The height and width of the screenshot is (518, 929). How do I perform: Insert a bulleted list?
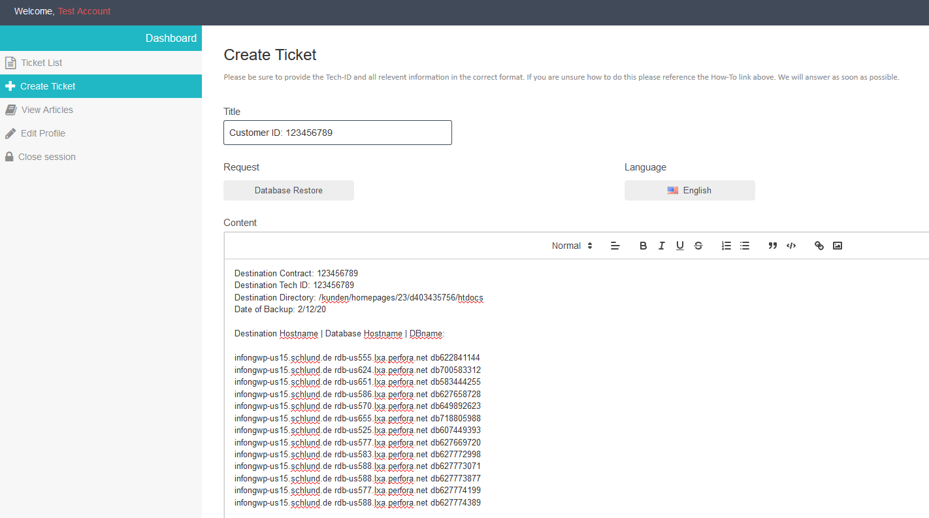[744, 246]
